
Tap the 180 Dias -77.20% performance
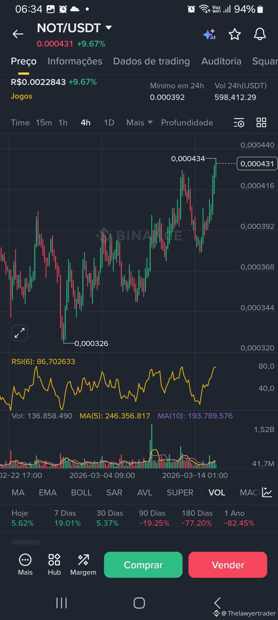coord(197,518)
